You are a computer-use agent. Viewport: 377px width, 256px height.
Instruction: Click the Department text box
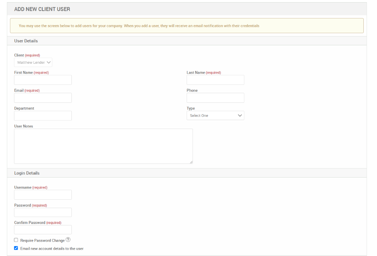pyautogui.click(x=43, y=116)
